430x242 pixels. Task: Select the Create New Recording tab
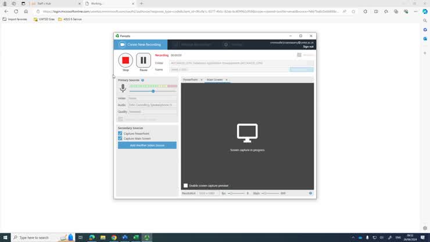[140, 45]
